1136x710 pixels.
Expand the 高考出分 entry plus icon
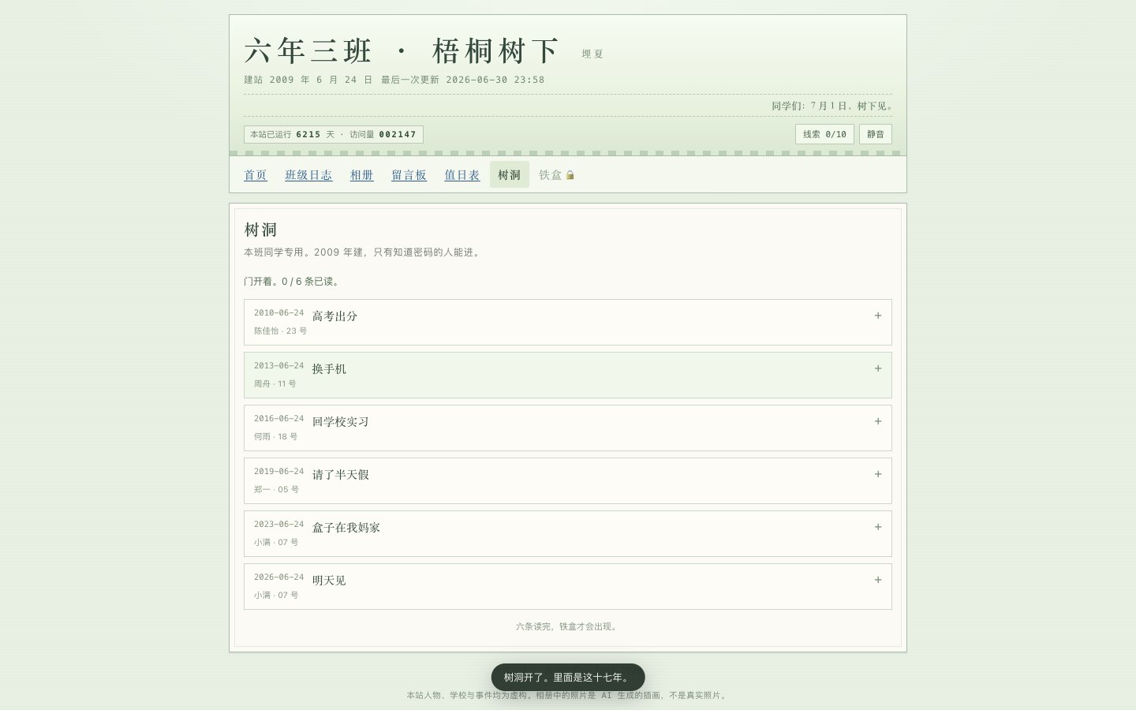coord(878,316)
